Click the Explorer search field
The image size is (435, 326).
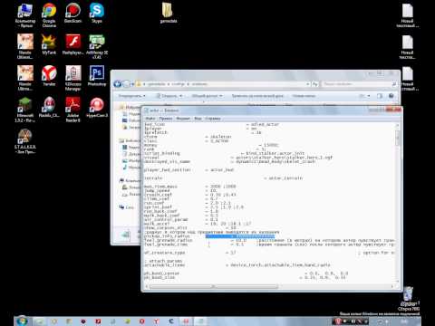[x=360, y=84]
